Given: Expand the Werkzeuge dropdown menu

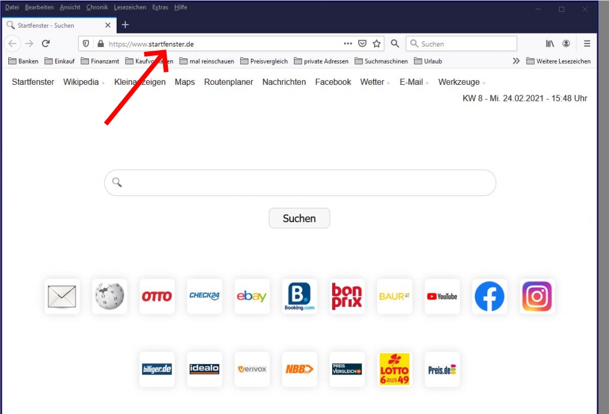Looking at the screenshot, I should (x=484, y=83).
